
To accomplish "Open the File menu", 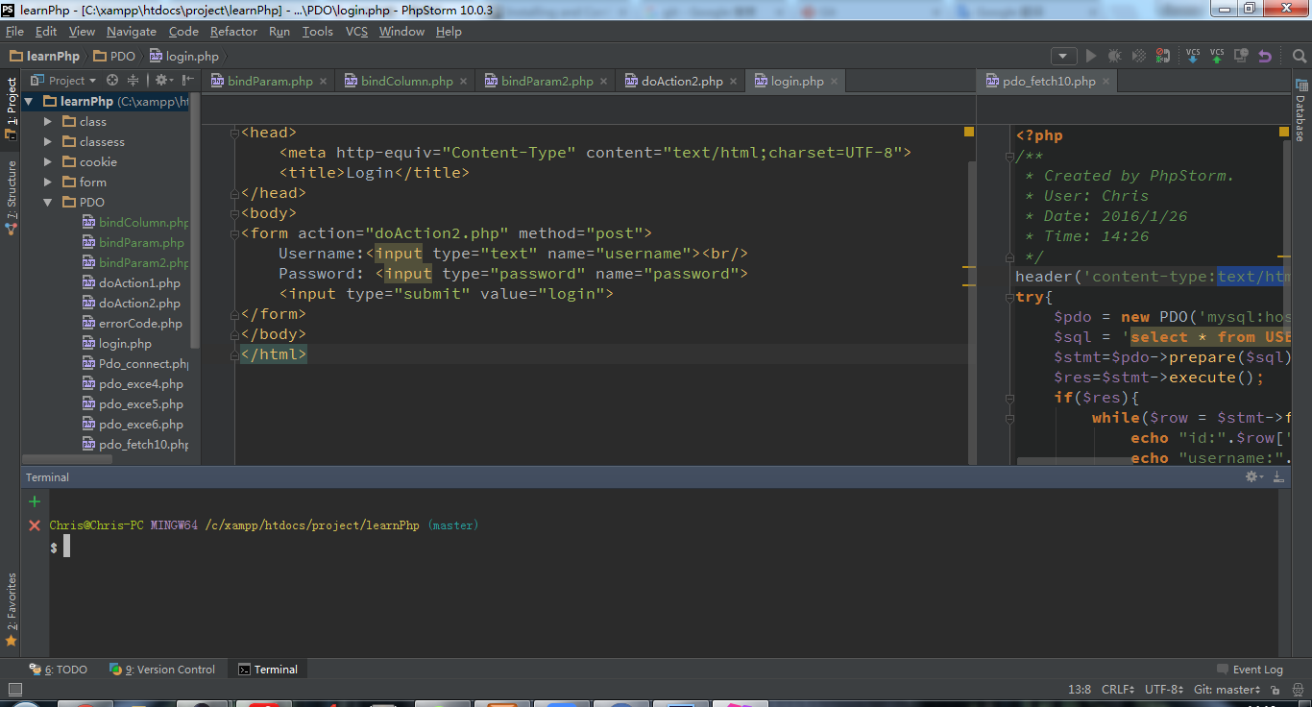I will [14, 32].
